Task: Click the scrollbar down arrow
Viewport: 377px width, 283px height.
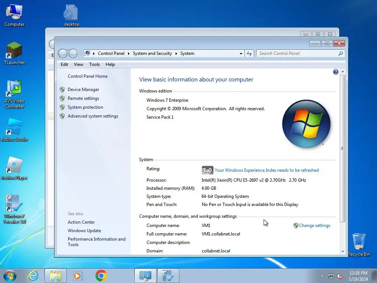Action: 343,252
